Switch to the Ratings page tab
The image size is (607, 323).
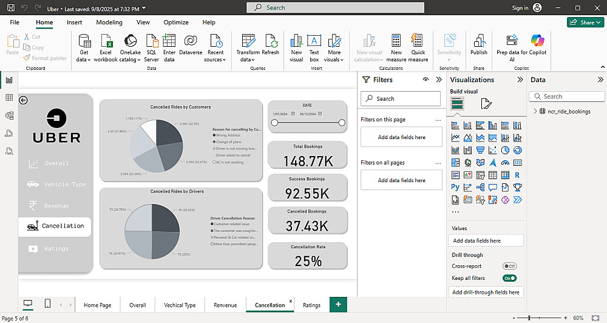point(311,305)
